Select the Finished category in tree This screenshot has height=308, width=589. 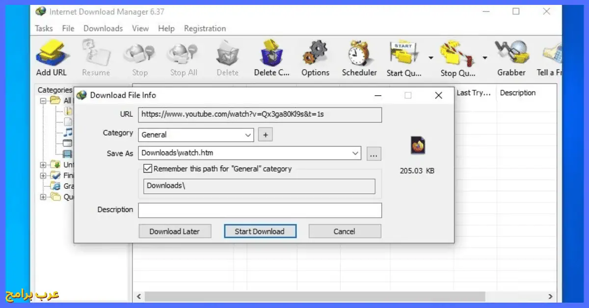point(62,176)
